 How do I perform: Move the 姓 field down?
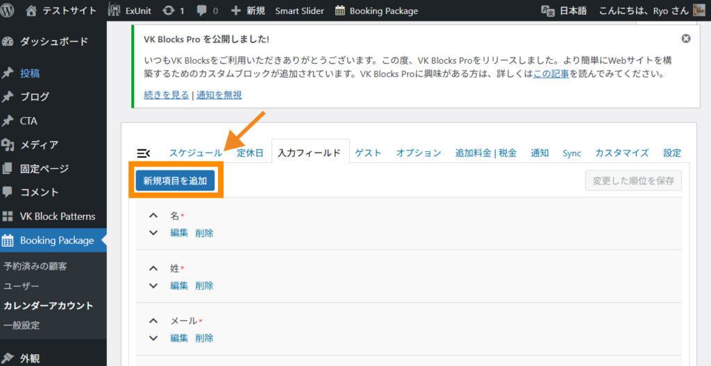[153, 286]
